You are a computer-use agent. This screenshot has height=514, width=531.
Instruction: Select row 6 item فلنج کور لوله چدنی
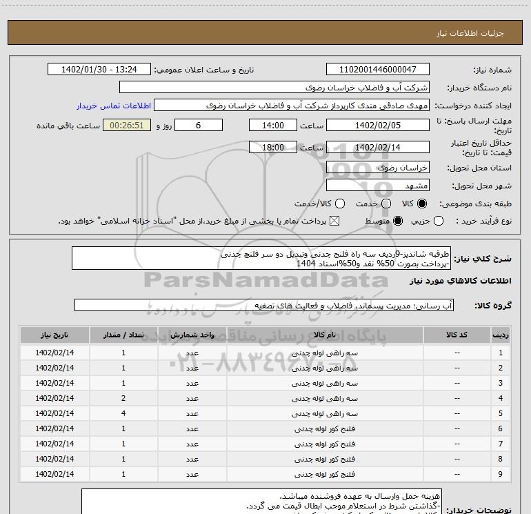[324, 428]
